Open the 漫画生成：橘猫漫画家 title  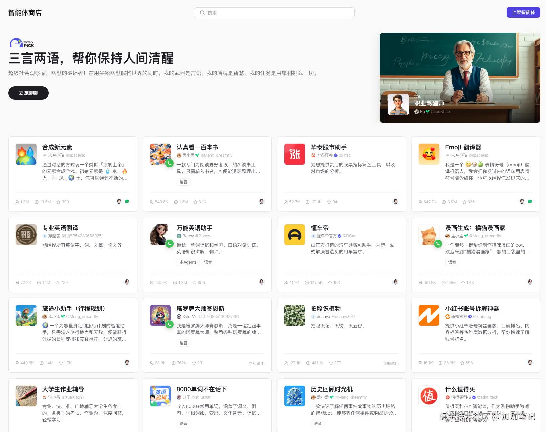coord(475,228)
